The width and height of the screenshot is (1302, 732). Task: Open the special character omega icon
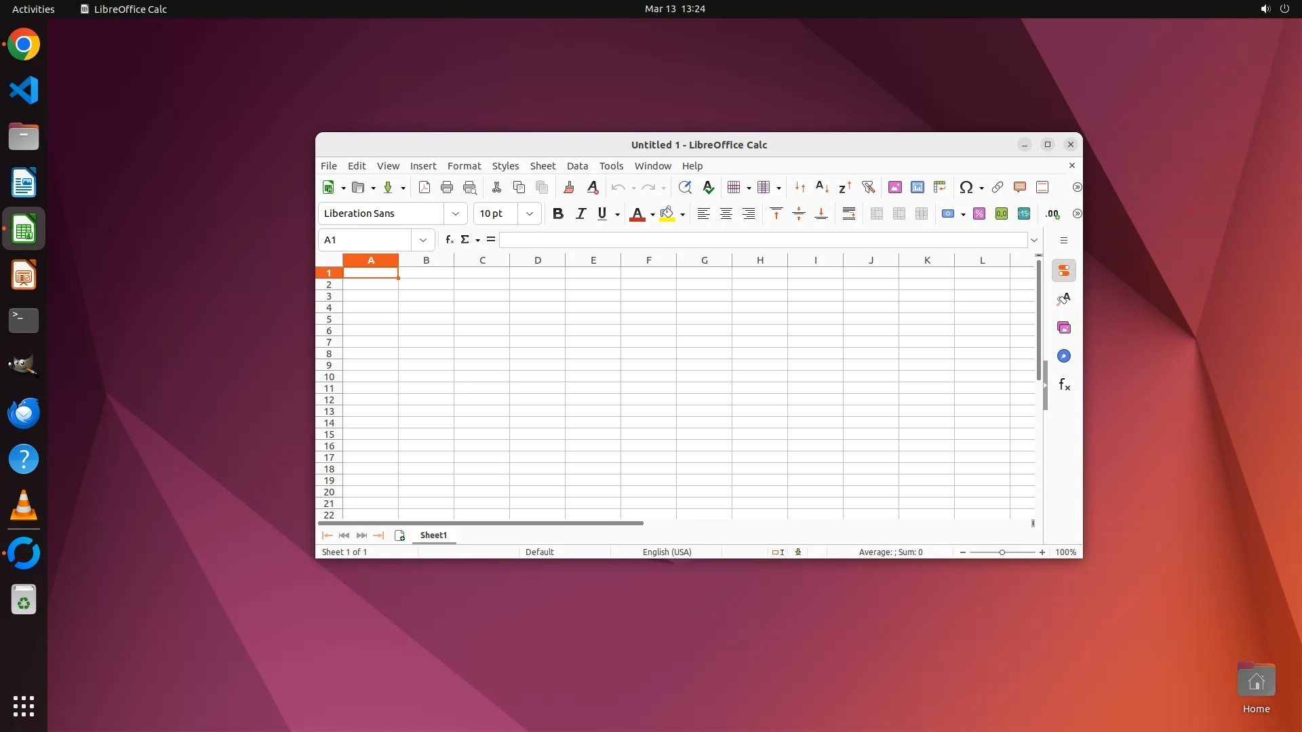[x=966, y=188]
